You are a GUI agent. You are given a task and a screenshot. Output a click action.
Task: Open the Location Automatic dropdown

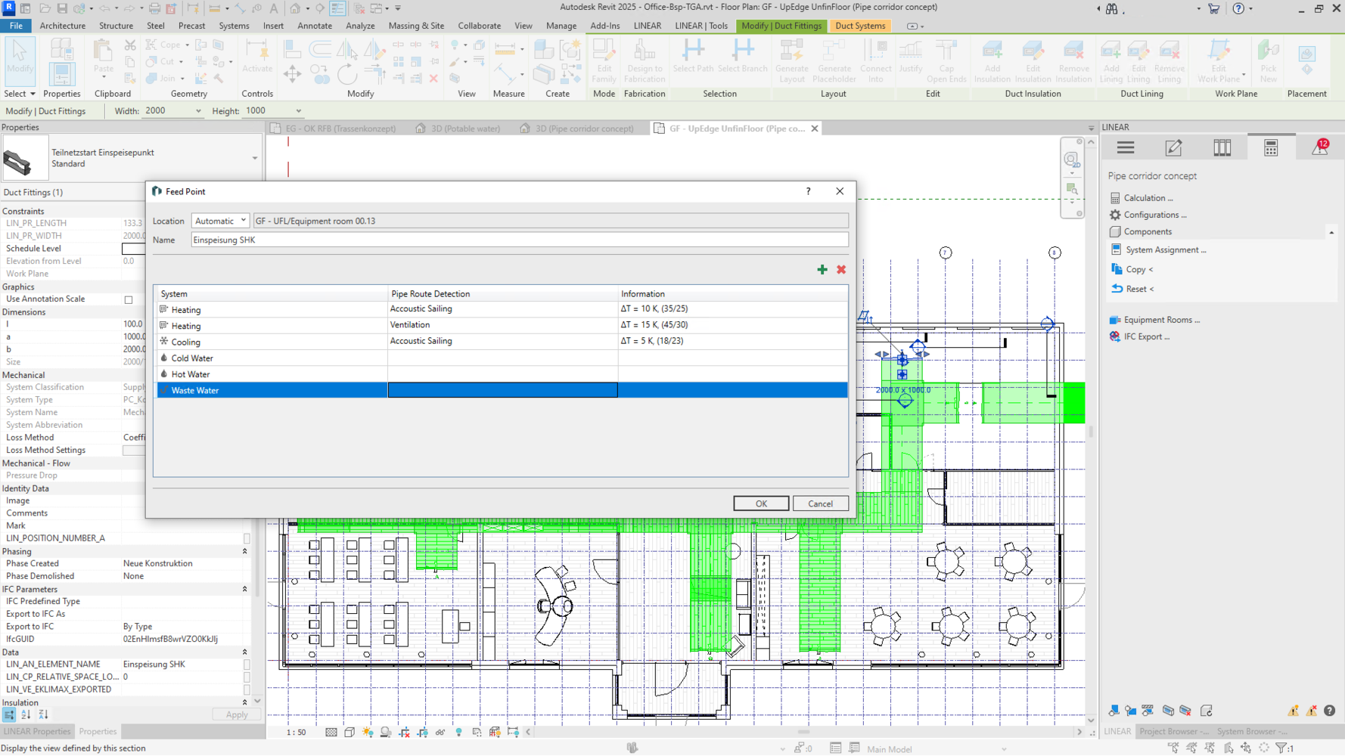pyautogui.click(x=220, y=221)
